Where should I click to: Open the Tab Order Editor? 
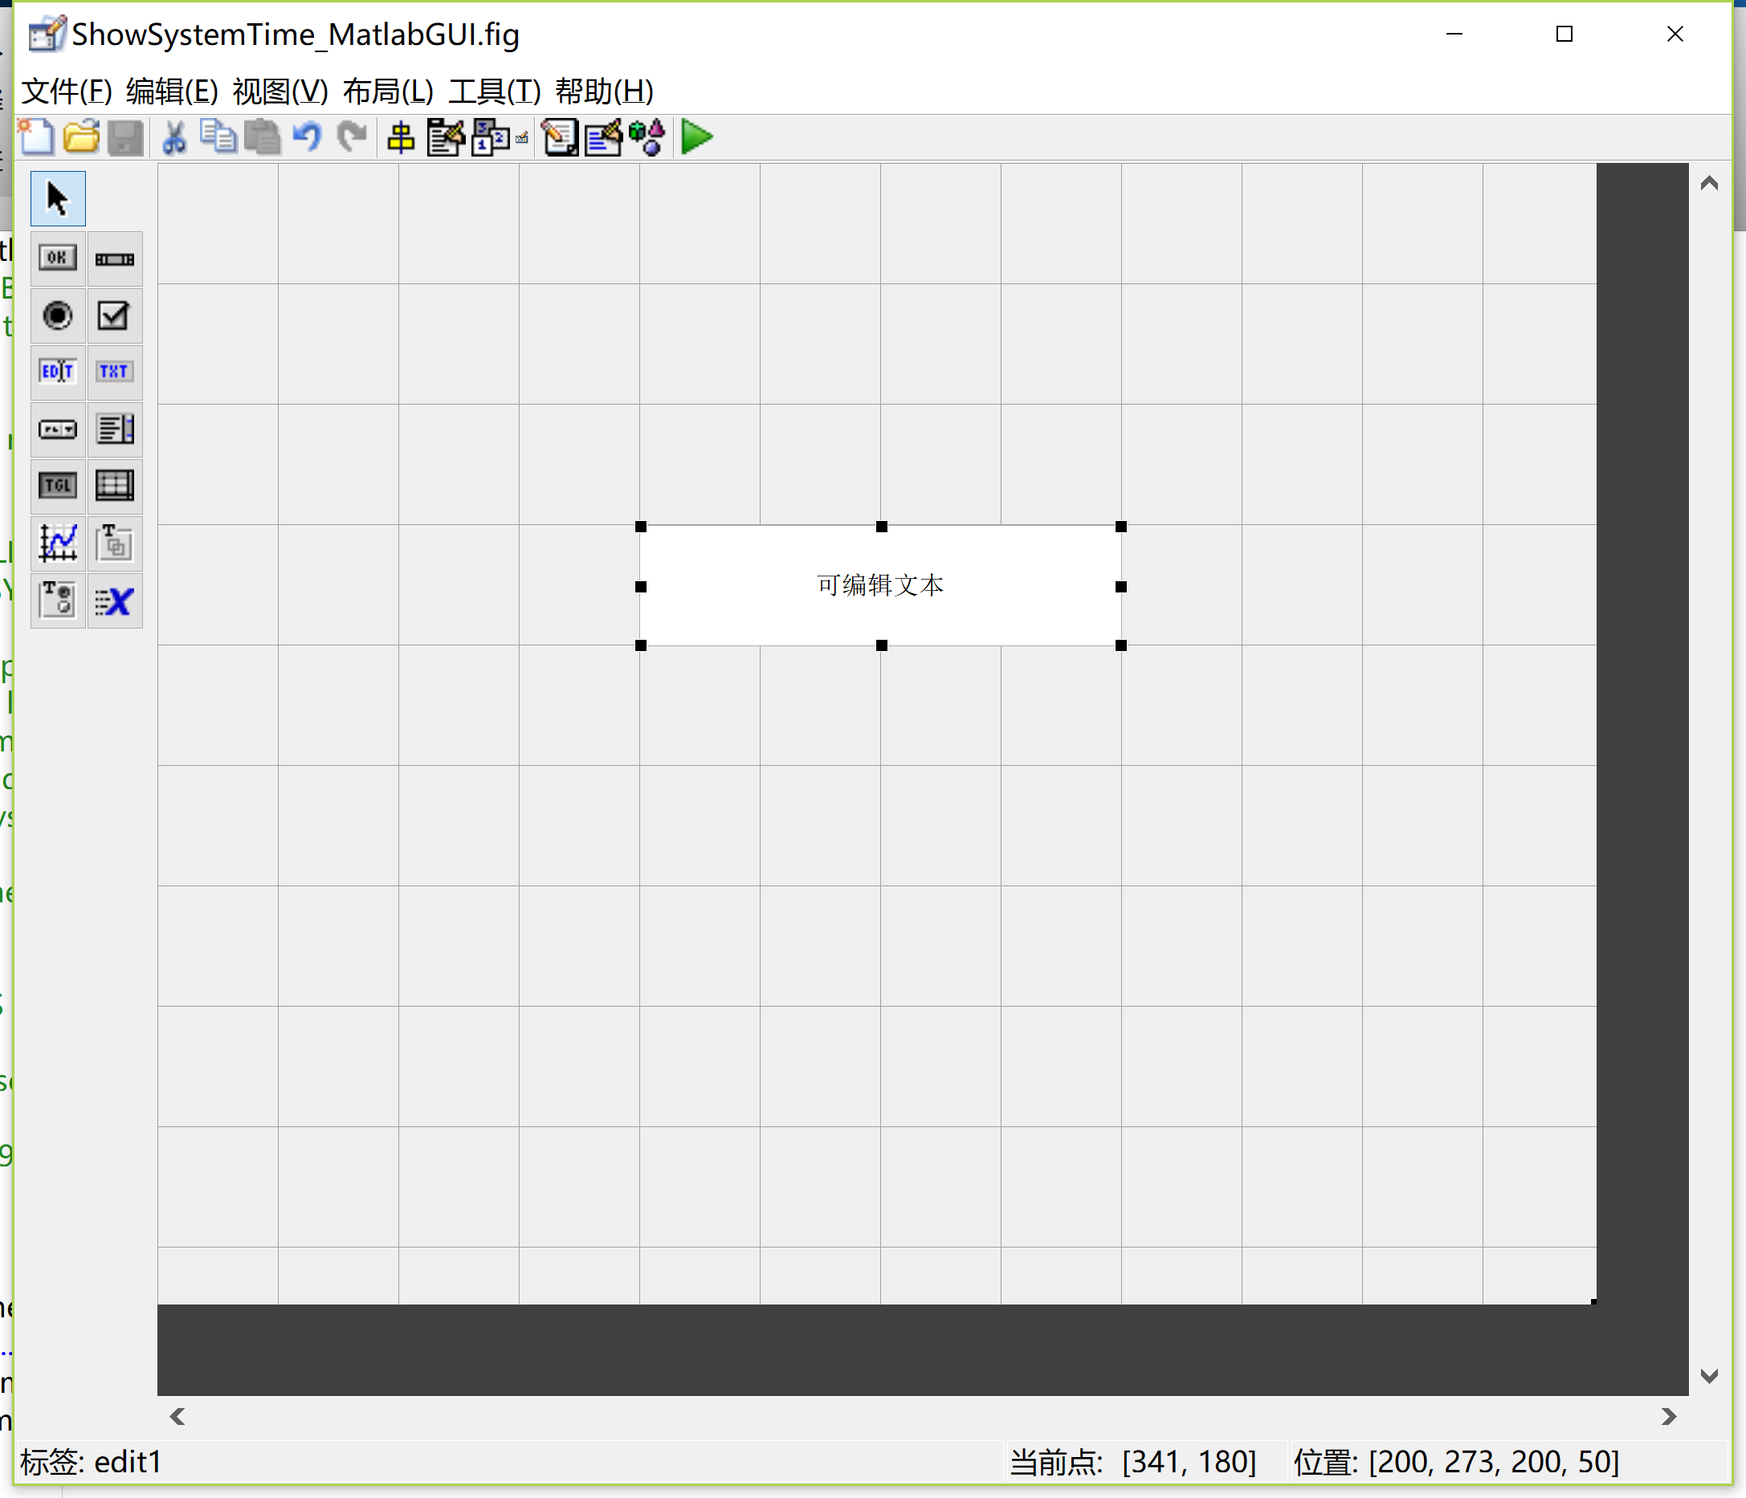coord(492,137)
